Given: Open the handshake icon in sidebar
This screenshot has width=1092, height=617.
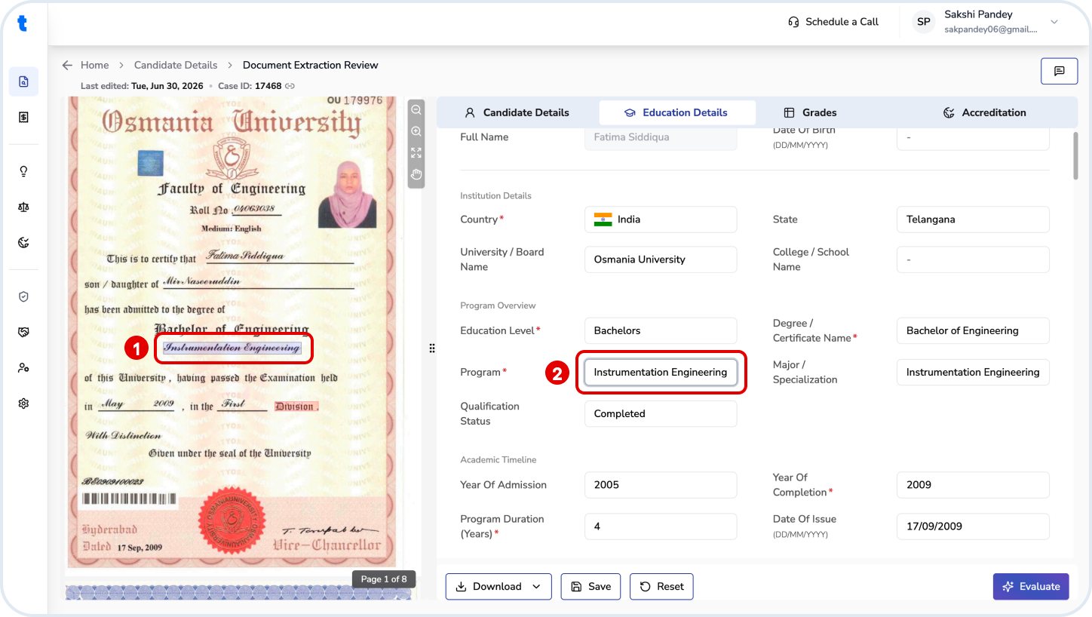Looking at the screenshot, I should (23, 332).
